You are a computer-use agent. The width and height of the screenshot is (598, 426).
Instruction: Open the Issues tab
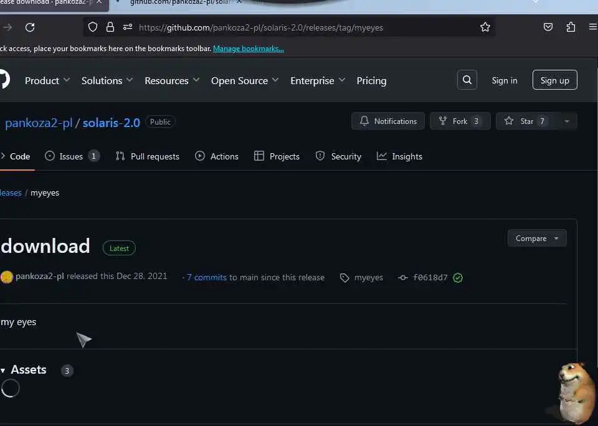72,156
